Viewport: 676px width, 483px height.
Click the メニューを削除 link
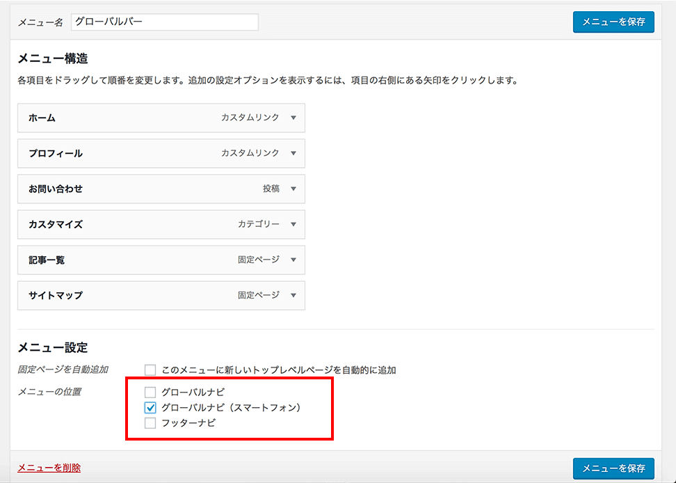pos(49,468)
